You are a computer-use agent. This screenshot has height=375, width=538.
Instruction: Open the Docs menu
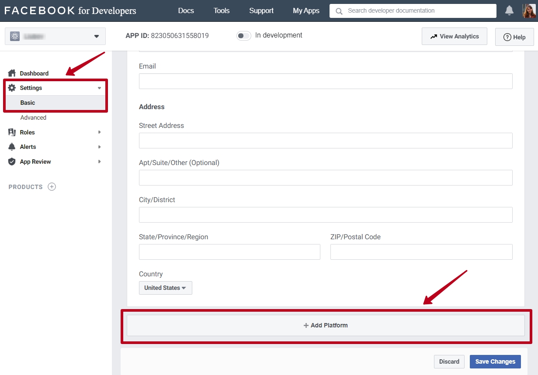[186, 10]
